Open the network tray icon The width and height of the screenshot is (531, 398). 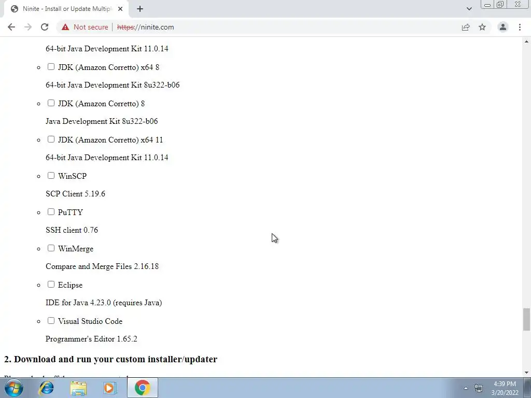(x=479, y=388)
